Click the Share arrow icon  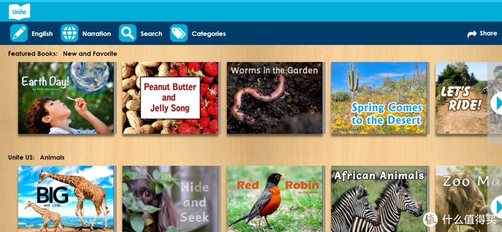(x=472, y=34)
